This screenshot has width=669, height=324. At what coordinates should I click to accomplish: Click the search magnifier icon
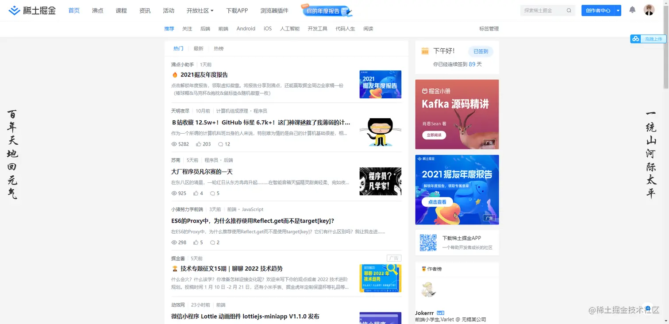569,11
